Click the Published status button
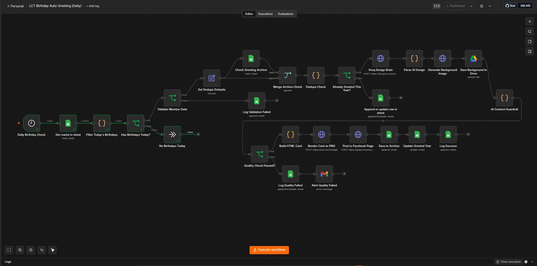Viewport: 537px width, 266px height. 456,6
